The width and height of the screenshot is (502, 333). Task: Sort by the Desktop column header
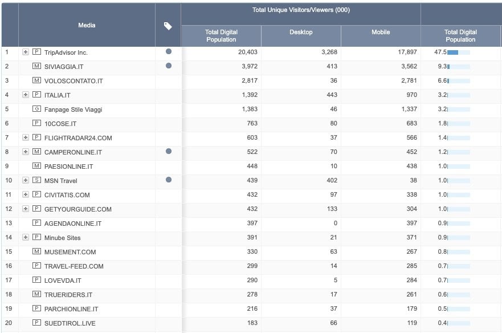coord(301,33)
